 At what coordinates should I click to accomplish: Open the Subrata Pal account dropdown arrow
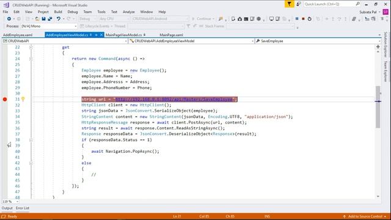click(379, 12)
